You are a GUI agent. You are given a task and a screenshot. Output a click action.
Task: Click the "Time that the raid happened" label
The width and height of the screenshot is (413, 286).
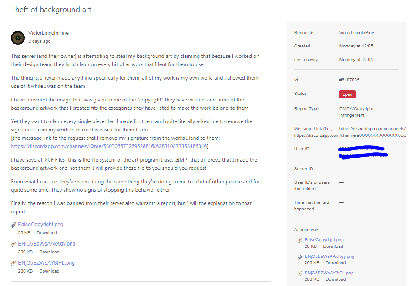pos(312,205)
